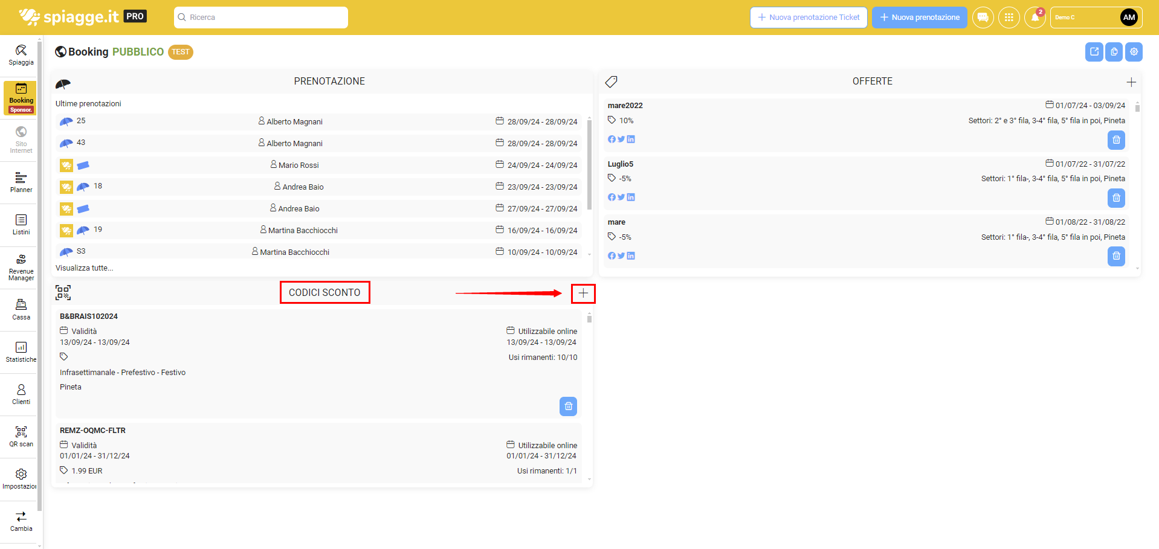Open booking settings gear icon
The image size is (1159, 549).
pos(1134,52)
